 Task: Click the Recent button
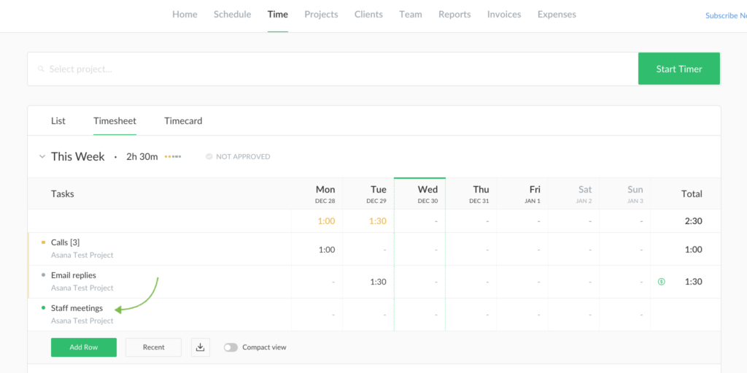(x=153, y=347)
